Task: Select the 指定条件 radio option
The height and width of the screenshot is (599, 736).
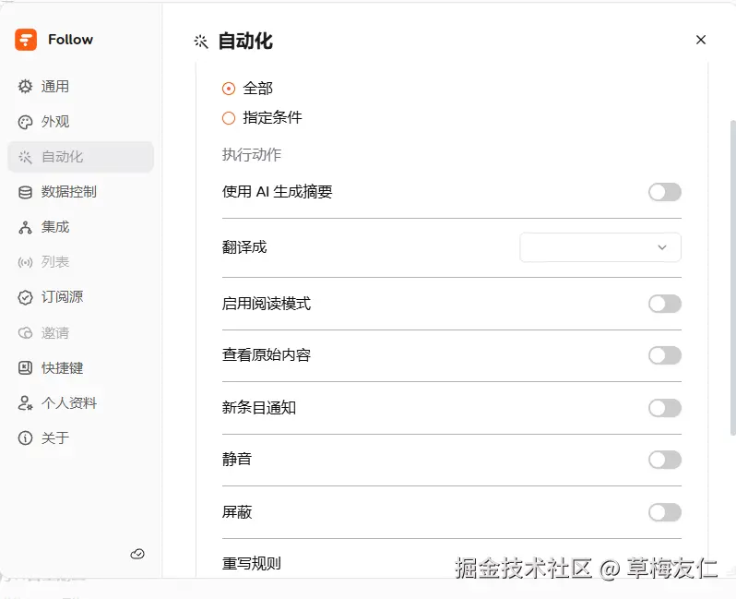Action: coord(229,118)
